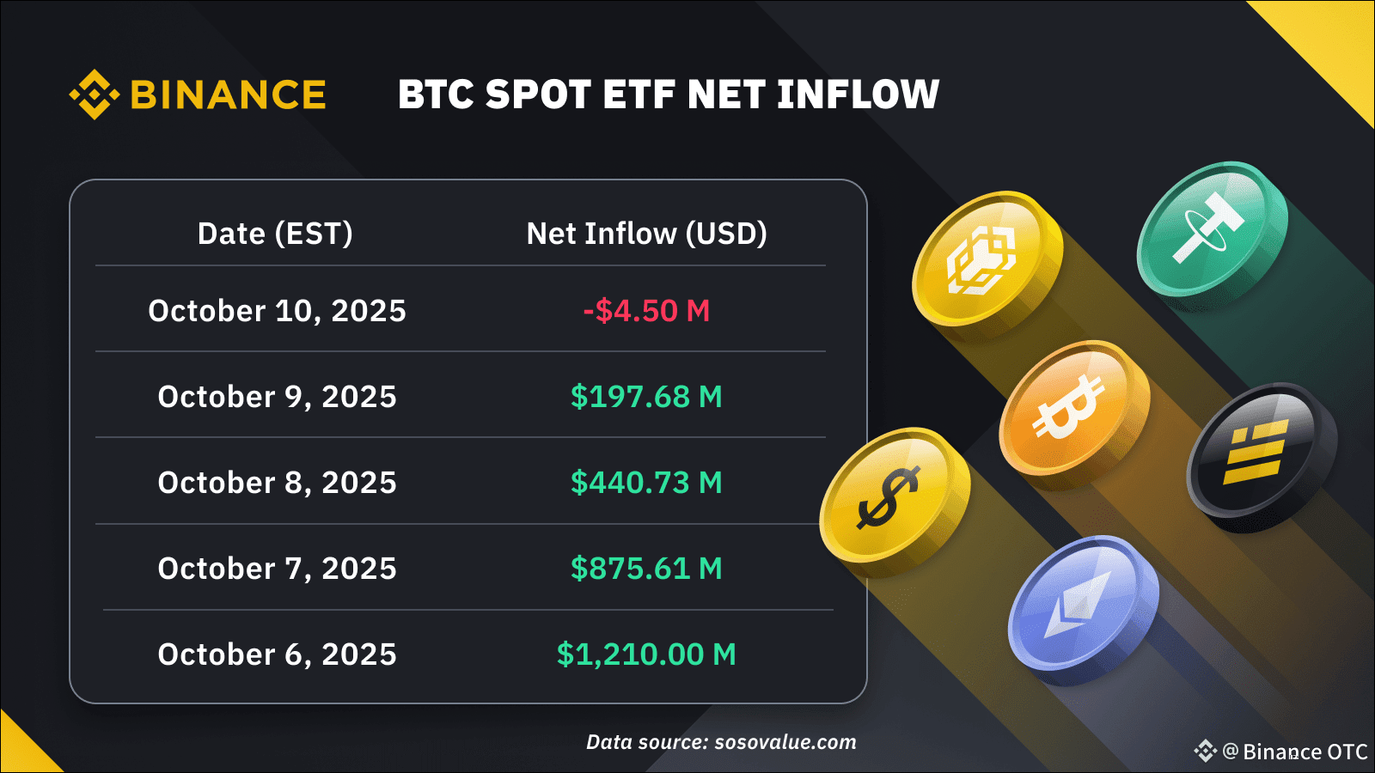Viewport: 1375px width, 773px height.
Task: Click the October 8, 2025 date cell
Action: [277, 483]
